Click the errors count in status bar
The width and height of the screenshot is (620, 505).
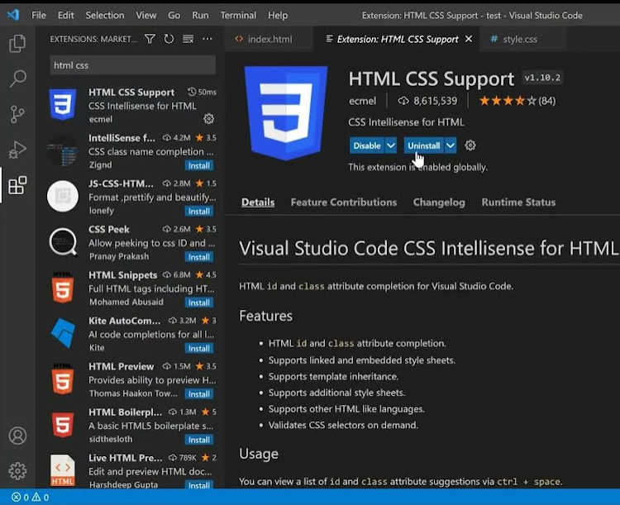(x=20, y=497)
